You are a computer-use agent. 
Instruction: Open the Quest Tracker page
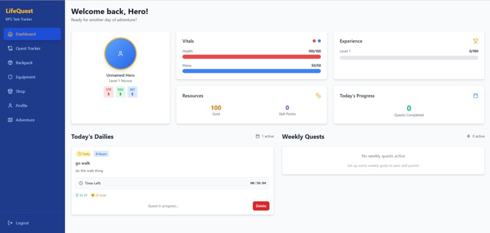[32, 49]
